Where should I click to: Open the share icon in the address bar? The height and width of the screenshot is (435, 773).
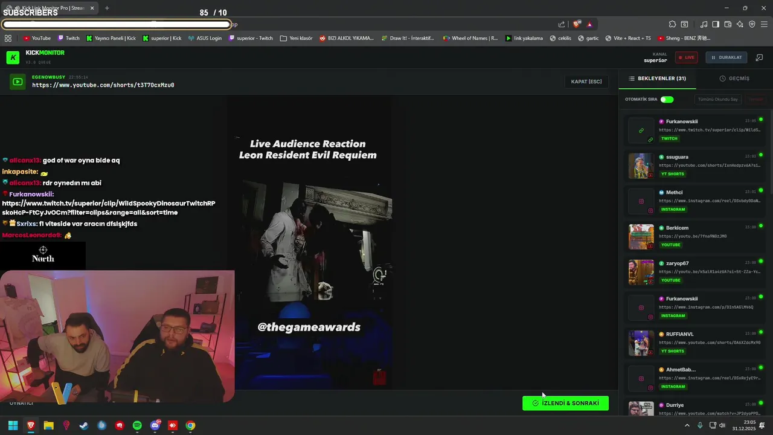562,24
